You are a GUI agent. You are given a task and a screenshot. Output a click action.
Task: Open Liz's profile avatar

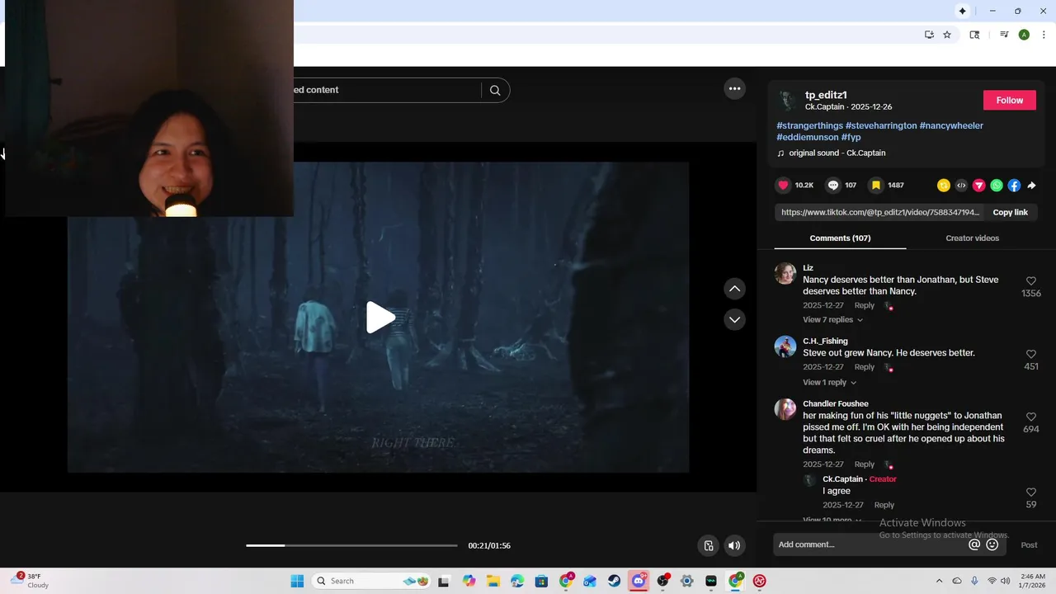pyautogui.click(x=785, y=274)
